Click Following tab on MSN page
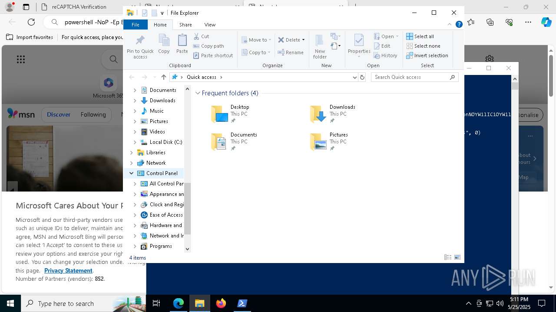This screenshot has width=556, height=312. (93, 114)
